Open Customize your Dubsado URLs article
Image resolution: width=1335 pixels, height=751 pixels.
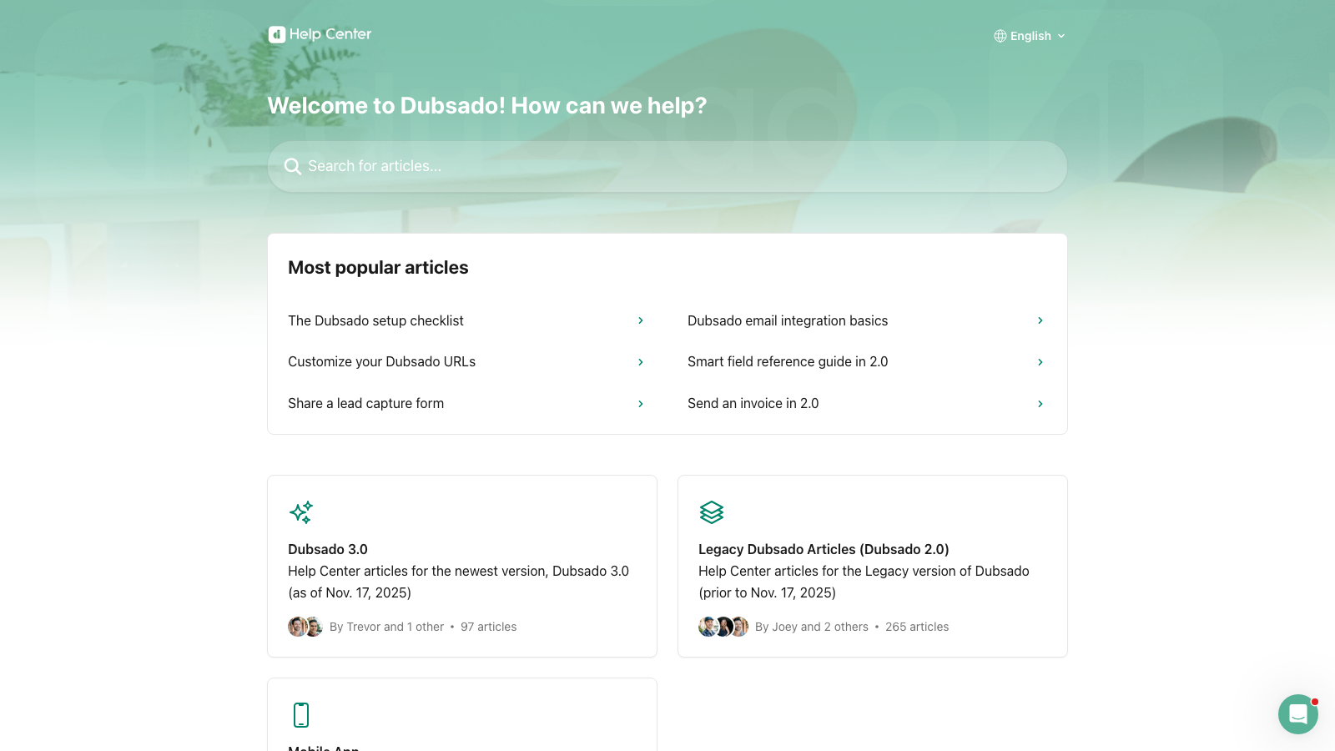coord(467,361)
